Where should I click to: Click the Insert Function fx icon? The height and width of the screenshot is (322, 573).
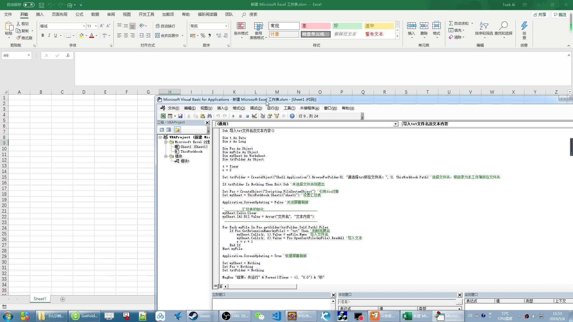68,55
